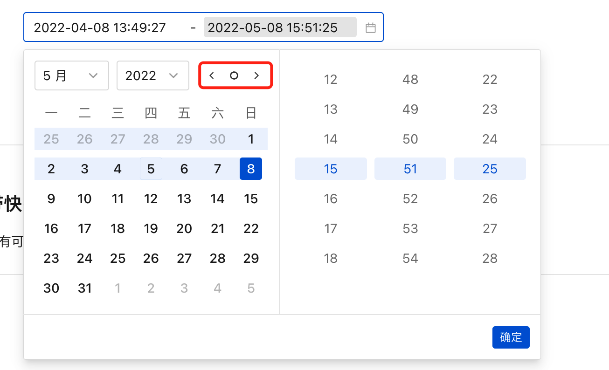Screen dimensions: 609x370
Task: Expand the month selector chevron
Action: [93, 75]
